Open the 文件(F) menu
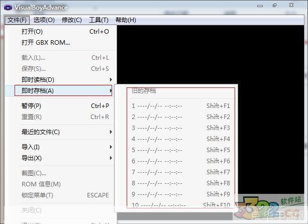Image resolution: width=308 pixels, height=224 pixels. [x=17, y=20]
